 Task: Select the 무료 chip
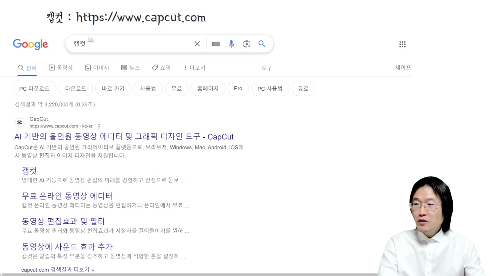pos(176,89)
